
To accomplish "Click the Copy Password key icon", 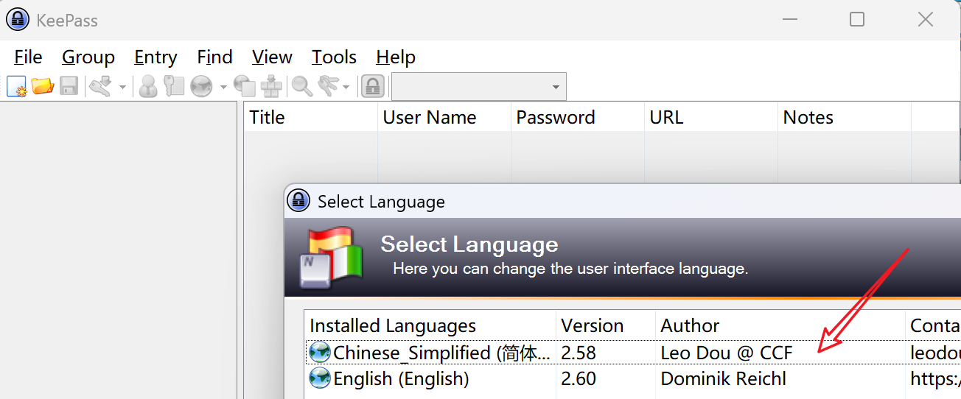I will point(174,86).
